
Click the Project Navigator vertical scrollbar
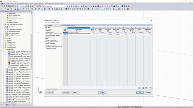click(x=31, y=51)
